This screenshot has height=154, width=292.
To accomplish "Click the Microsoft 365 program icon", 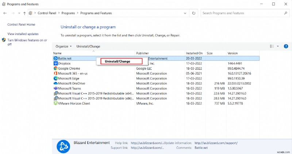I will coord(55,74).
